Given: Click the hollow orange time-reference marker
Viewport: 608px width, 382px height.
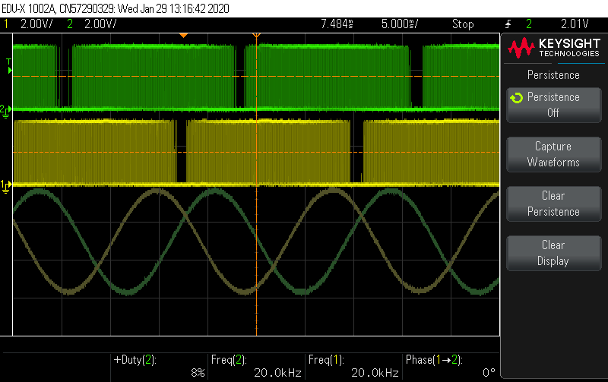Looking at the screenshot, I should click(256, 36).
